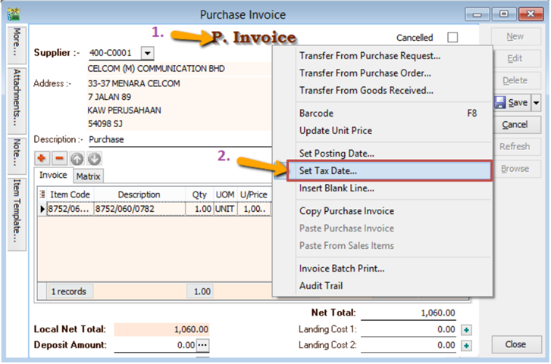Viewport: 551px width, 364px height.
Task: Click the red minus delete-row icon
Action: tap(60, 159)
